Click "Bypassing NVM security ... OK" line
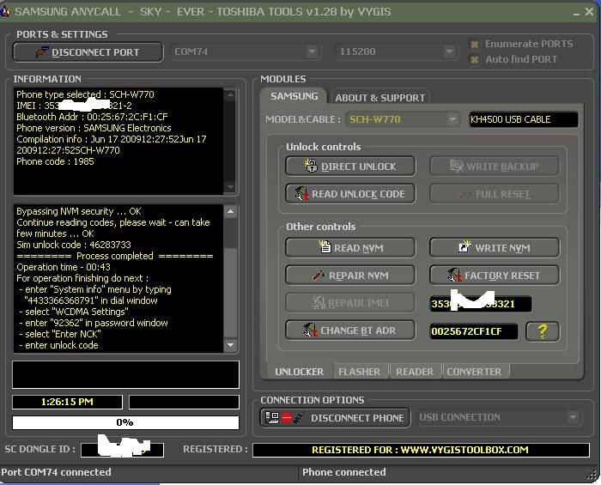 (79, 211)
